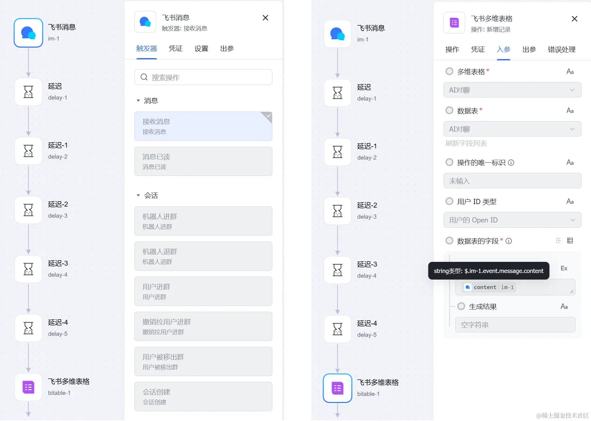Choose the 机器人退群 trigger option
Image resolution: width=591 pixels, height=421 pixels.
coord(203,256)
